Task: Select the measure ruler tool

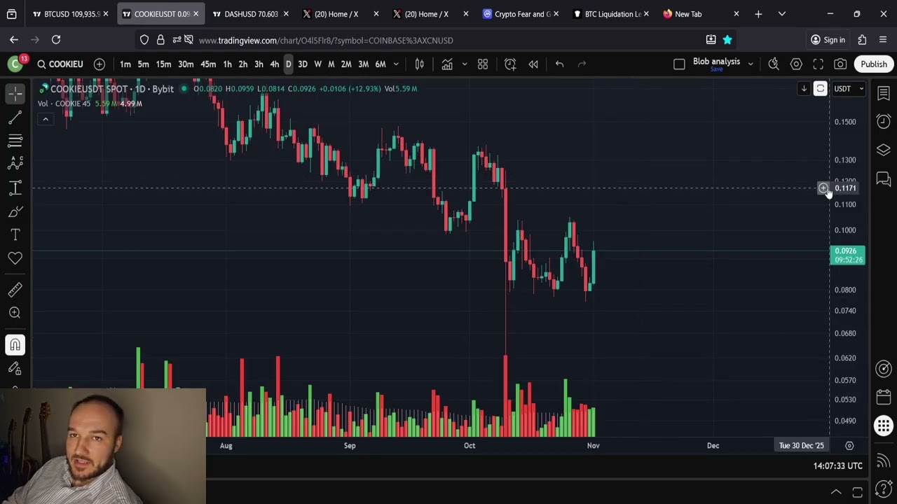Action: (15, 289)
